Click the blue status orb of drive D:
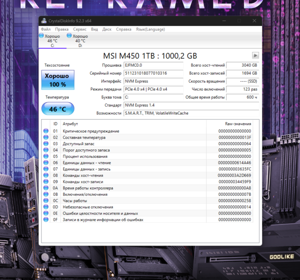 tap(69, 36)
